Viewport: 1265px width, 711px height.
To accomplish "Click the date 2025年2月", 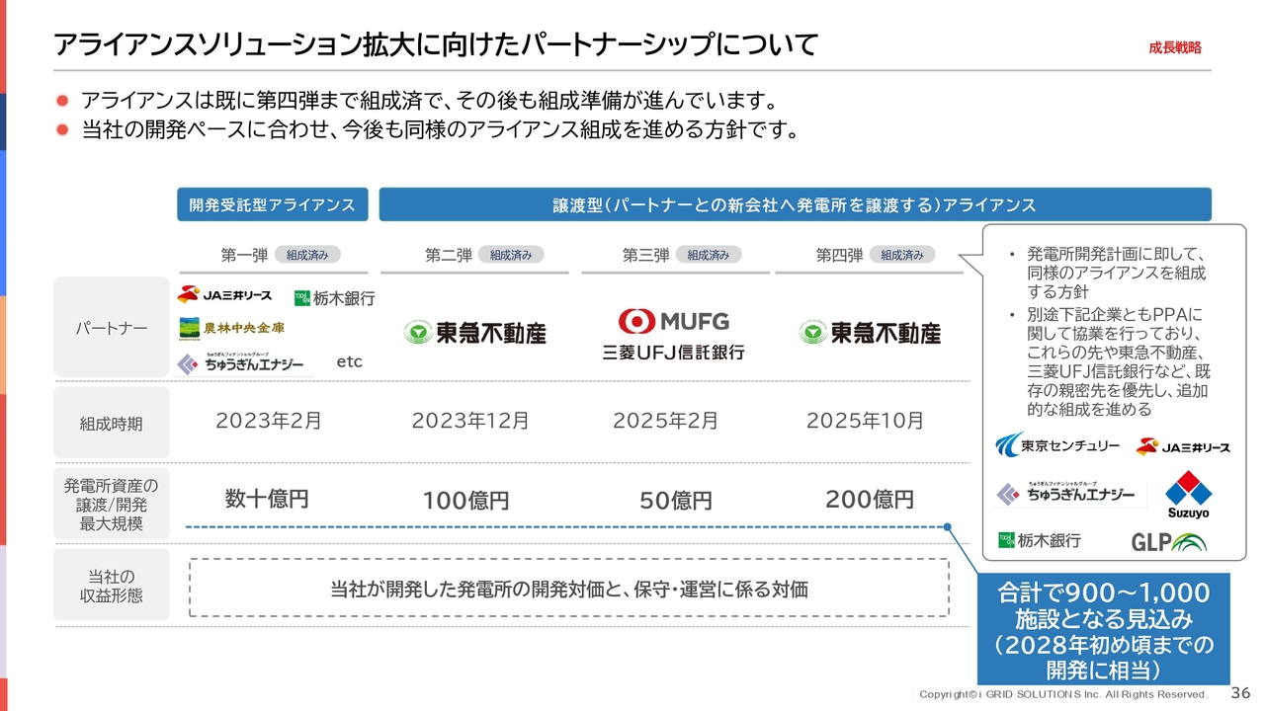I will pos(667,421).
